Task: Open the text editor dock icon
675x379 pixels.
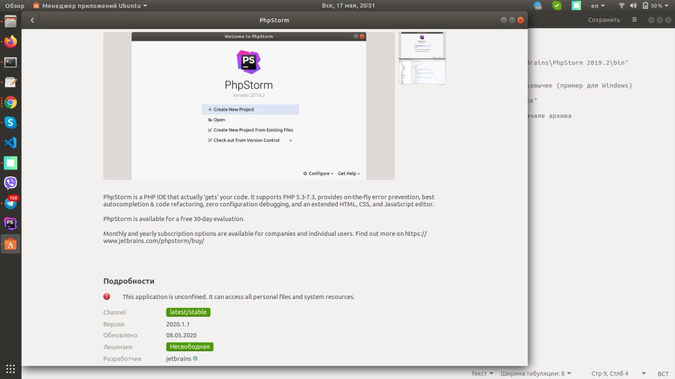Action: [x=11, y=82]
